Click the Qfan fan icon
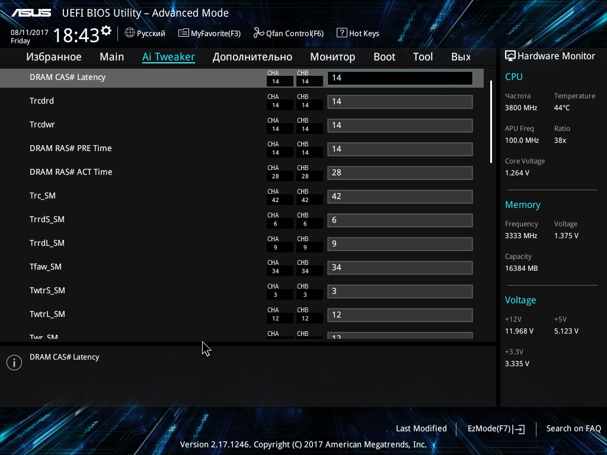 (x=258, y=33)
